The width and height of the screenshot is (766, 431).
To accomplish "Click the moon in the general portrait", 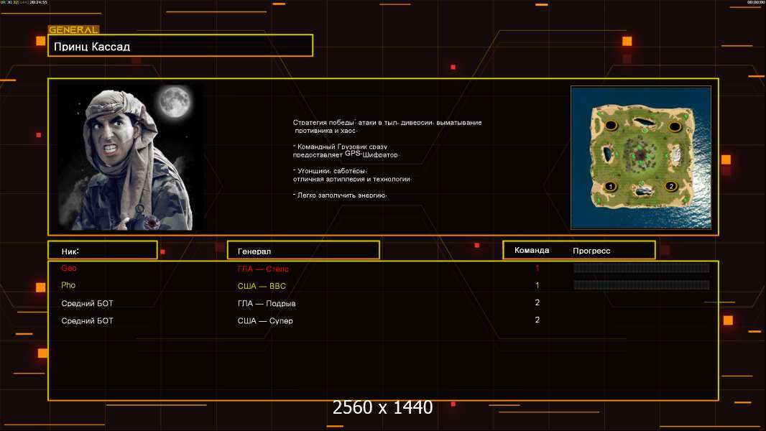I will click(175, 101).
